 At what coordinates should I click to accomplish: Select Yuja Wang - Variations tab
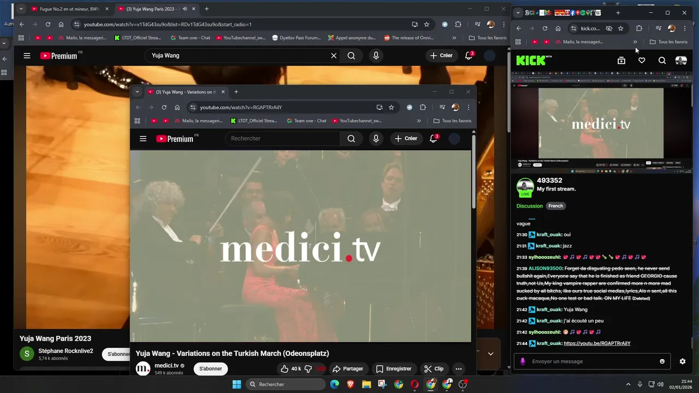click(185, 92)
